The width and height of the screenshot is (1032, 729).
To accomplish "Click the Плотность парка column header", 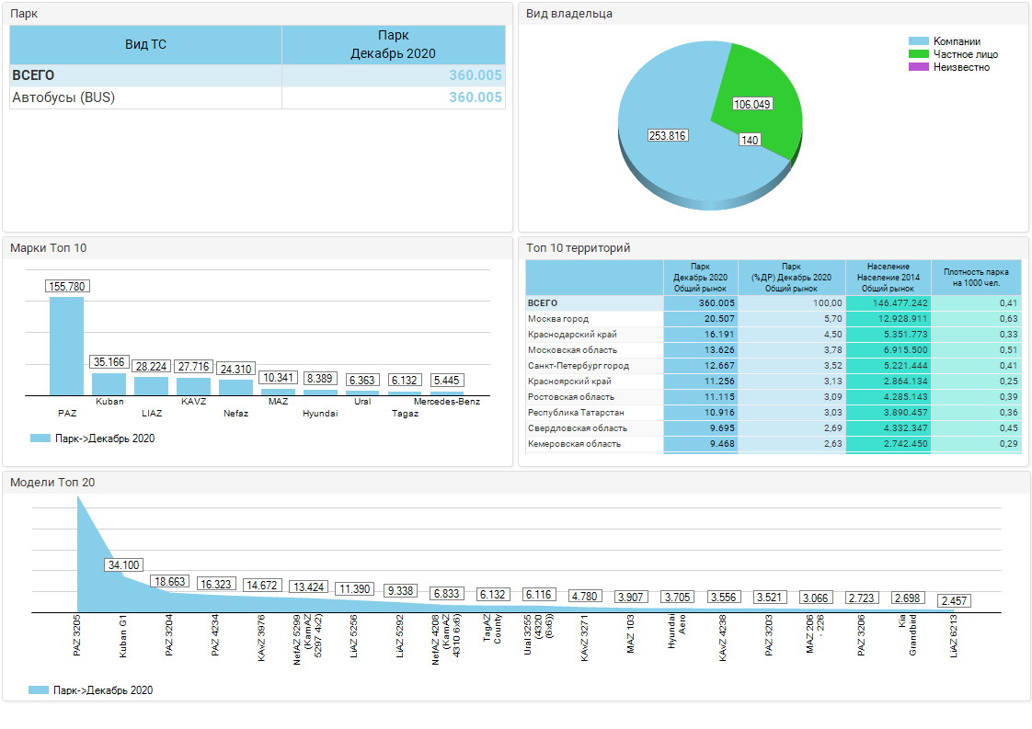I will pyautogui.click(x=976, y=278).
